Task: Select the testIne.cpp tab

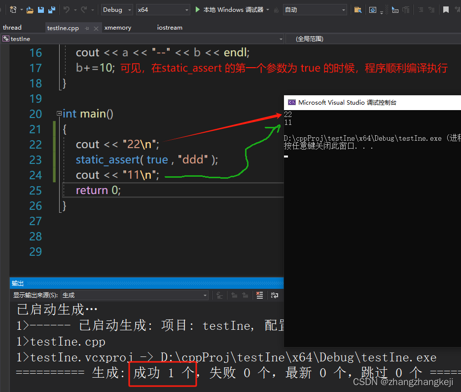Action: tap(63, 28)
